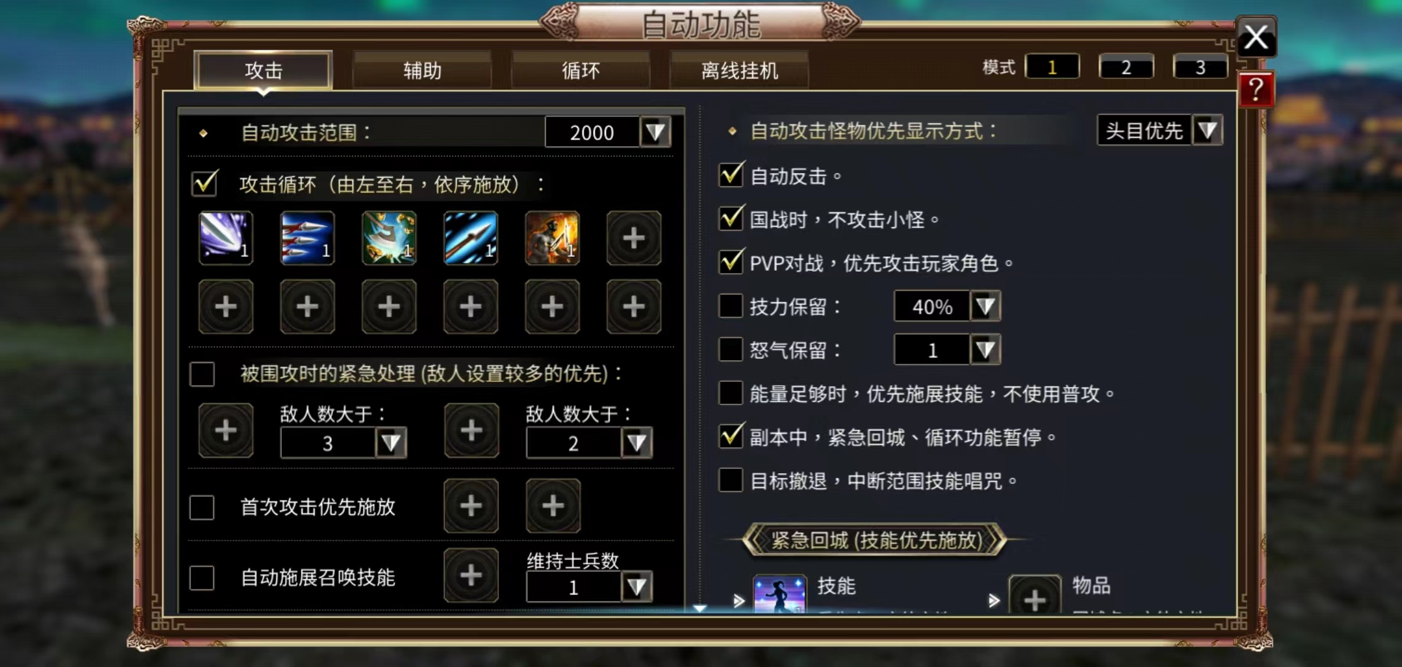Image resolution: width=1402 pixels, height=667 pixels.
Task: Uncheck the 自动反击 checkbox
Action: (731, 176)
